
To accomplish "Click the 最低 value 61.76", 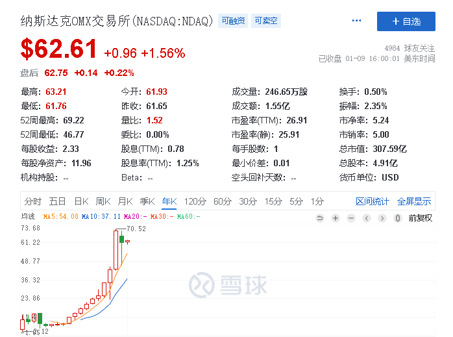I will click(x=56, y=106).
